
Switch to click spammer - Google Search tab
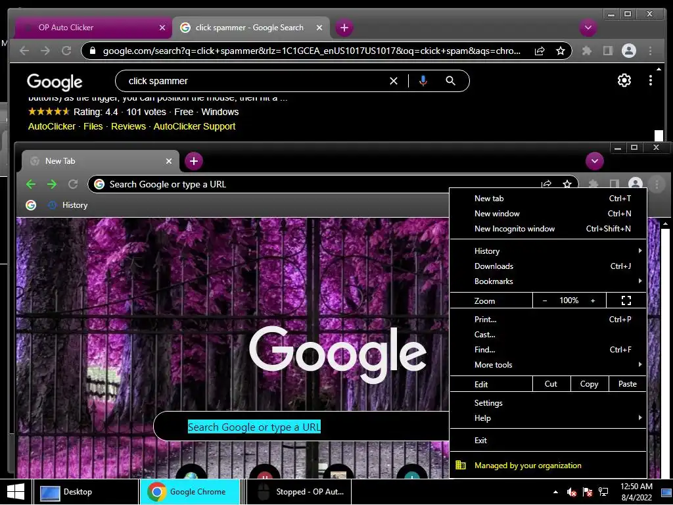coord(252,28)
